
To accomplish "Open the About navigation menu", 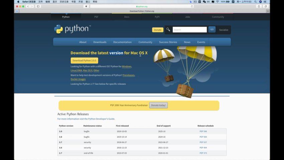I will coord(83,42).
